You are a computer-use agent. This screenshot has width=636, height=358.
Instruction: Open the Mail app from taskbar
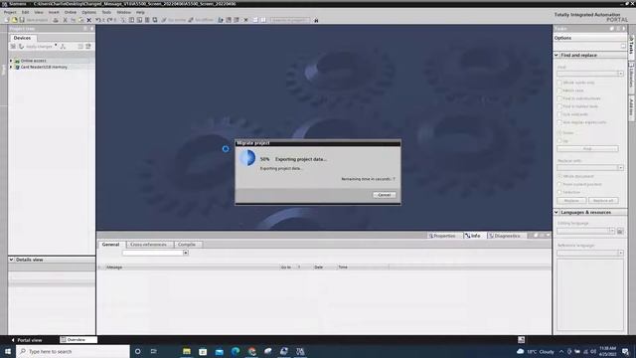(x=219, y=351)
